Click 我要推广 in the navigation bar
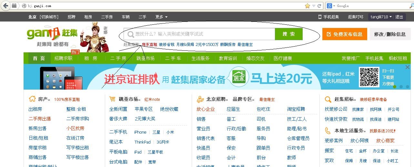This screenshot has height=167, width=414. click(351, 58)
